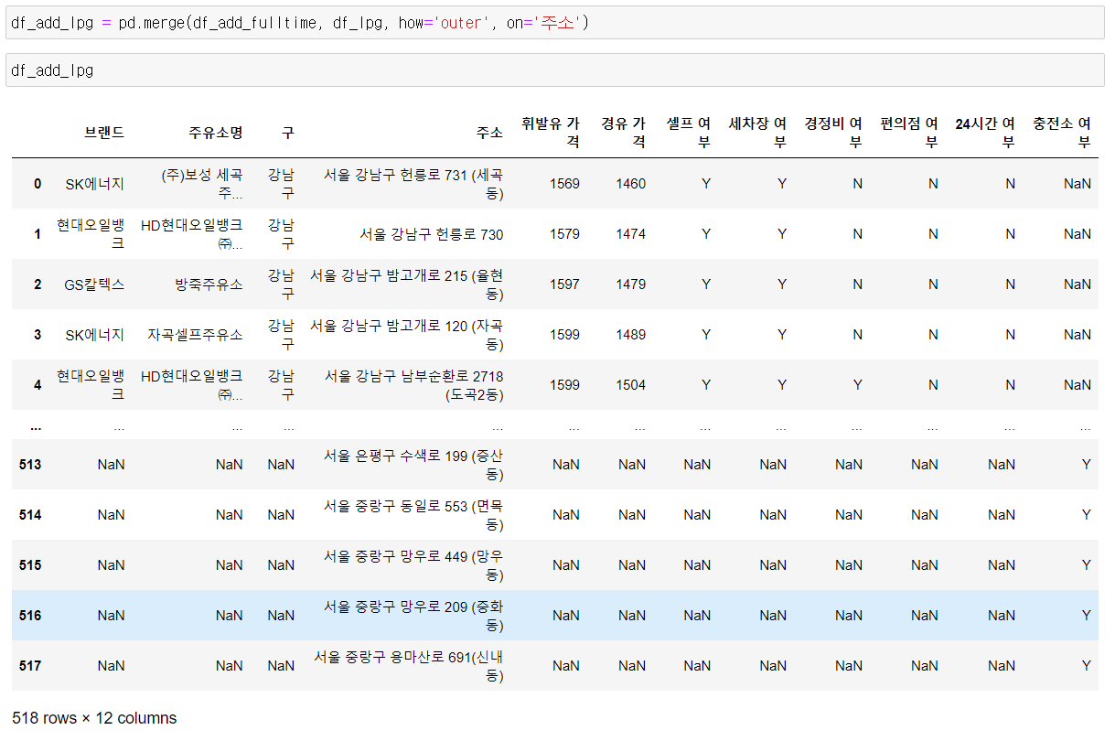Click gasoline price 1597
Image resolution: width=1115 pixels, height=741 pixels.
pos(564,285)
